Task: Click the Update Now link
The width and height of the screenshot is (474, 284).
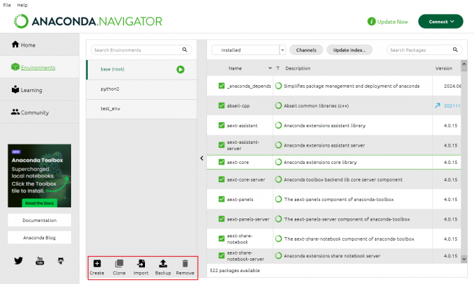Action: coord(392,22)
